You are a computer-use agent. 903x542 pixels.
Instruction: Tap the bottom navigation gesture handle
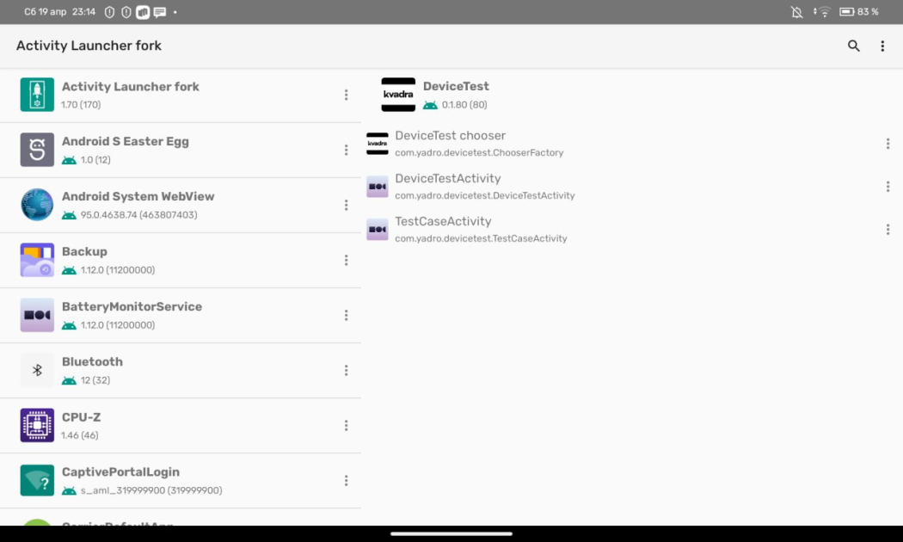[x=451, y=534]
